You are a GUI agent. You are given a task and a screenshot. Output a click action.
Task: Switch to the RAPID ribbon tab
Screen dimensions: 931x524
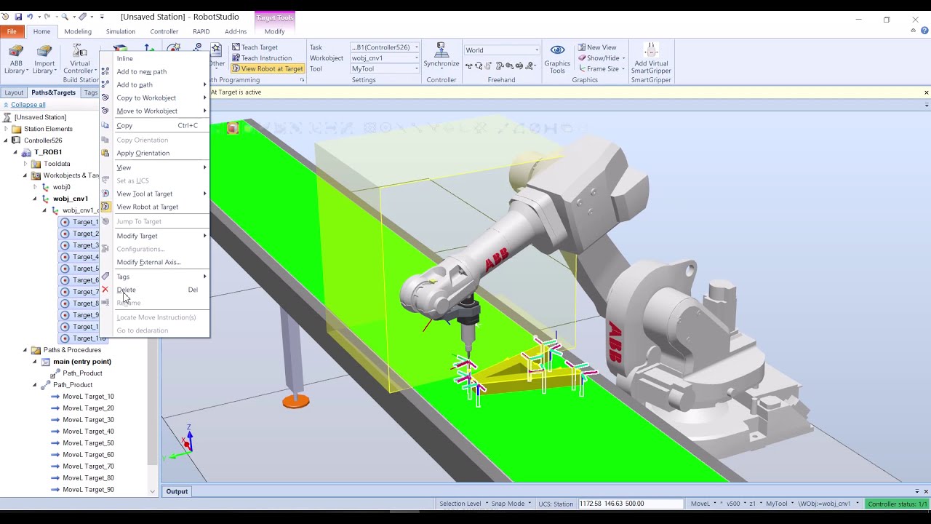pyautogui.click(x=201, y=31)
